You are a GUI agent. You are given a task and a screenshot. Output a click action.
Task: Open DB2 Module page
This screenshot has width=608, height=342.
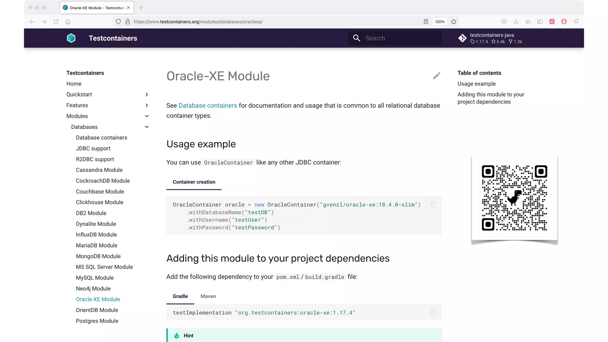pyautogui.click(x=91, y=213)
